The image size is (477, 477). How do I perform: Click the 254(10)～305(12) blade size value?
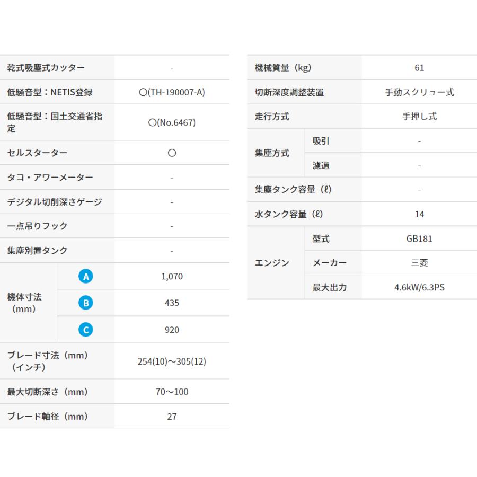coord(172,361)
